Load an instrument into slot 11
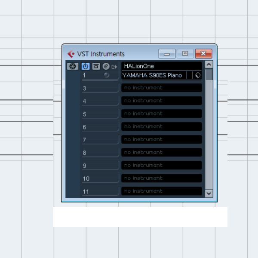258x258 pixels. pyautogui.click(x=162, y=191)
